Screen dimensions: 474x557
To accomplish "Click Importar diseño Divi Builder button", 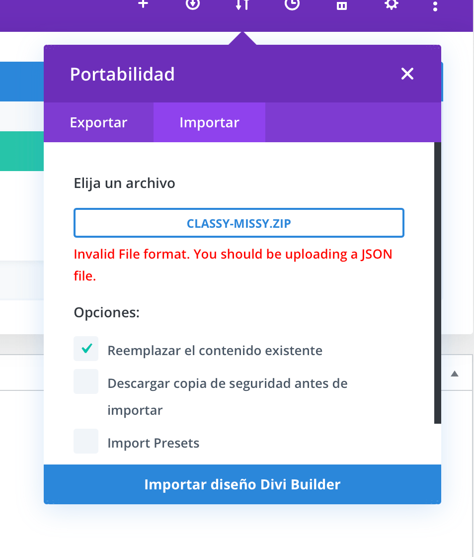I will tap(242, 484).
